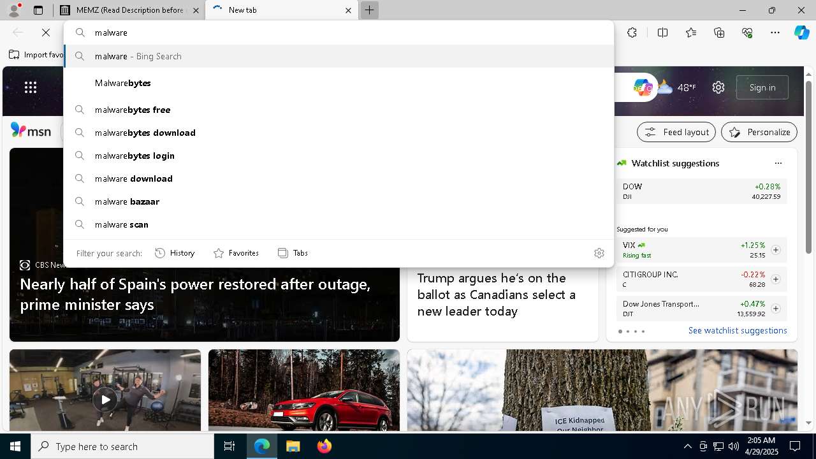This screenshot has height=459, width=816.
Task: Open the clock showing 2:05 AM
Action: [762, 446]
